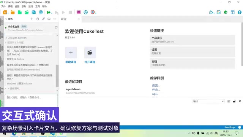Click the green New File toolbar icon
Viewport: 243px width, 137px height.
20,12
